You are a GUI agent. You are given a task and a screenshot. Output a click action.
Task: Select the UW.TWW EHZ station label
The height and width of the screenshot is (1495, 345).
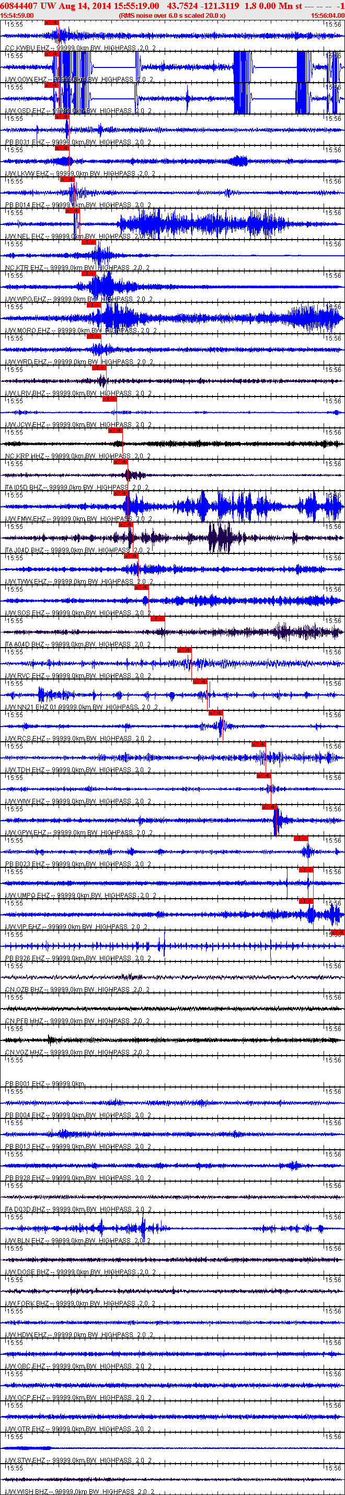pos(79,582)
